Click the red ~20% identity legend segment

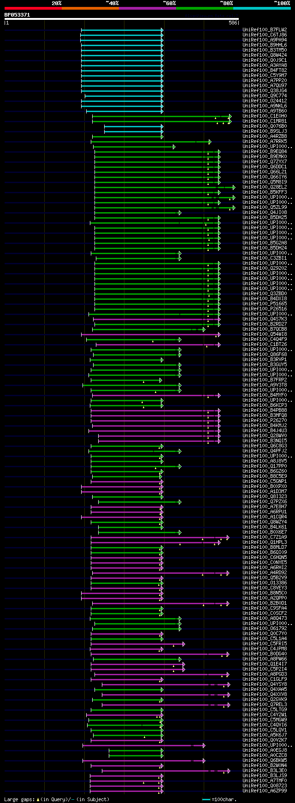point(33,8)
